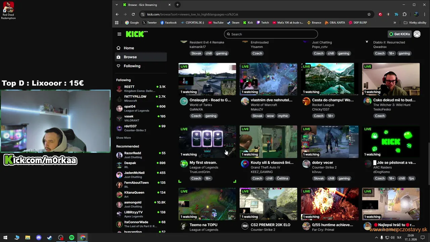Screen dimensions: 430x242
Task: Open FATTYPILLOW channel in Following list
Action: [x=141, y=98]
